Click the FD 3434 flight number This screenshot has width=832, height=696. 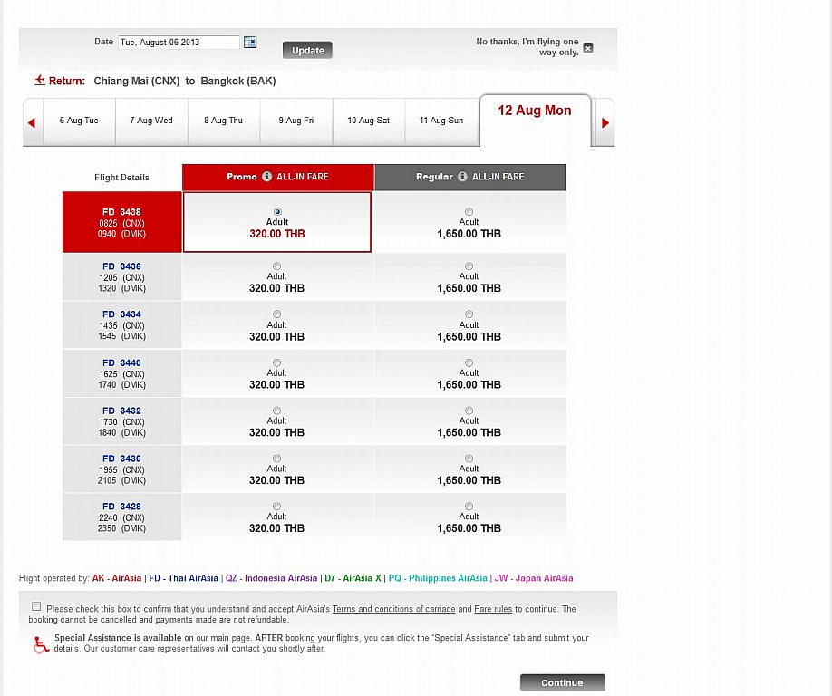pyautogui.click(x=121, y=314)
